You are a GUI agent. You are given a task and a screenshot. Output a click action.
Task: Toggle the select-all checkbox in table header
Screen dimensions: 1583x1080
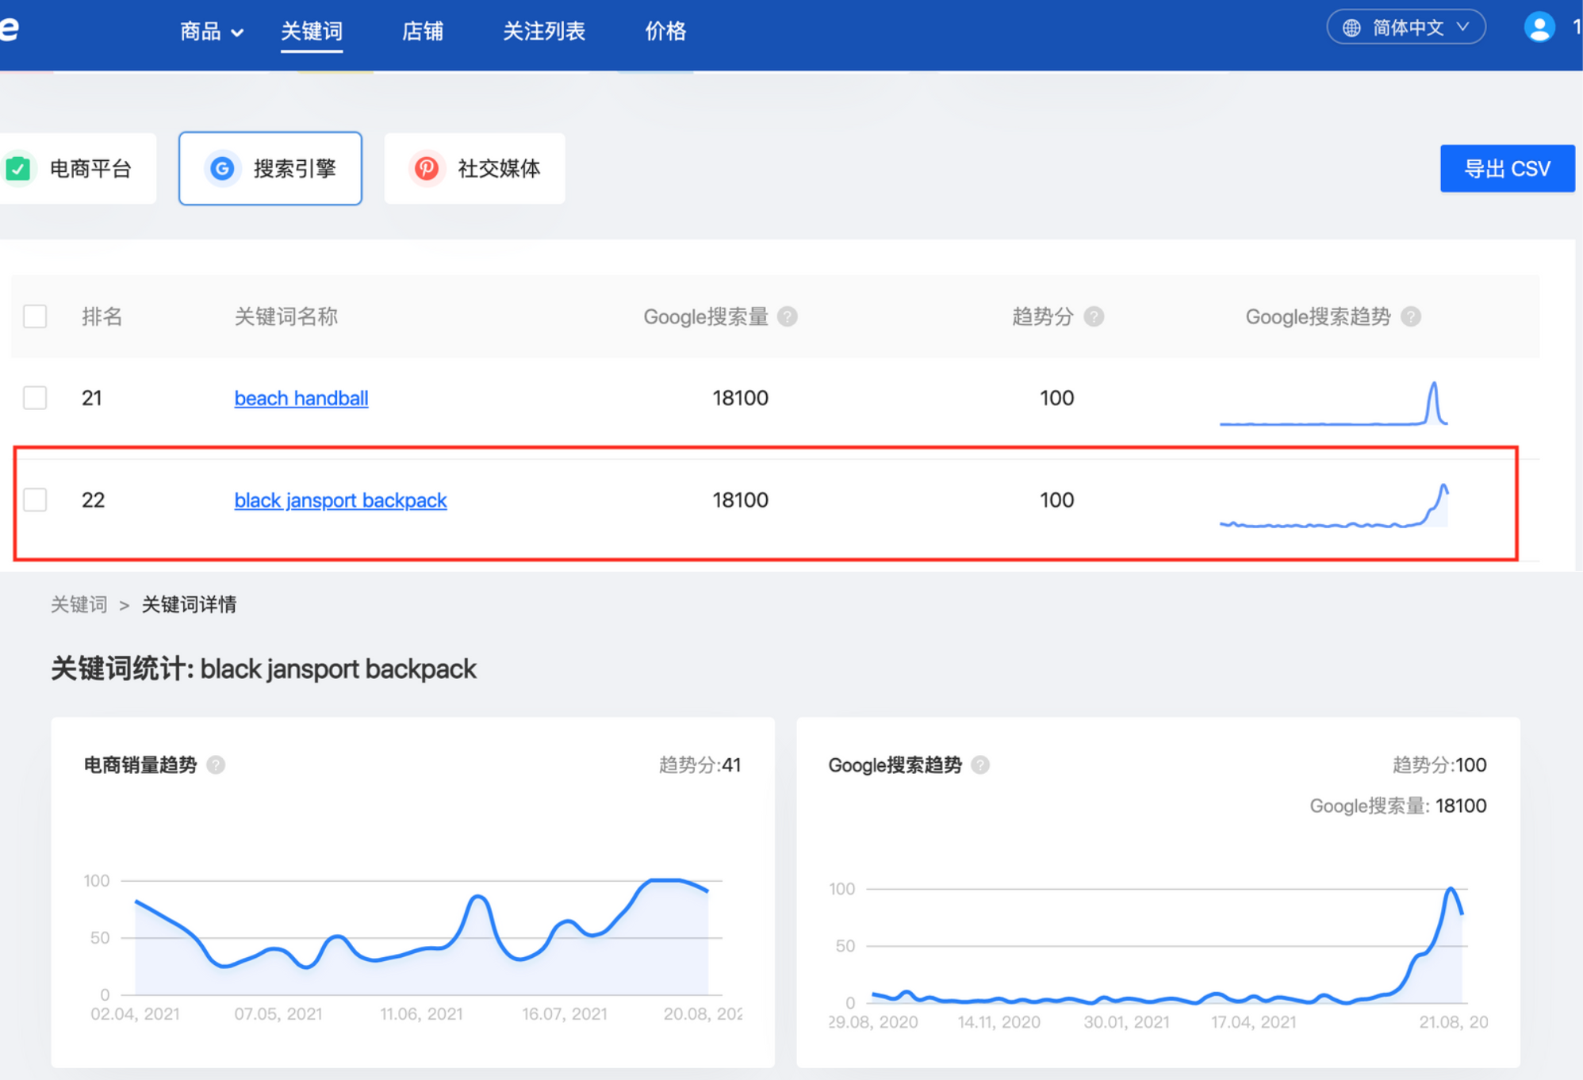tap(35, 316)
